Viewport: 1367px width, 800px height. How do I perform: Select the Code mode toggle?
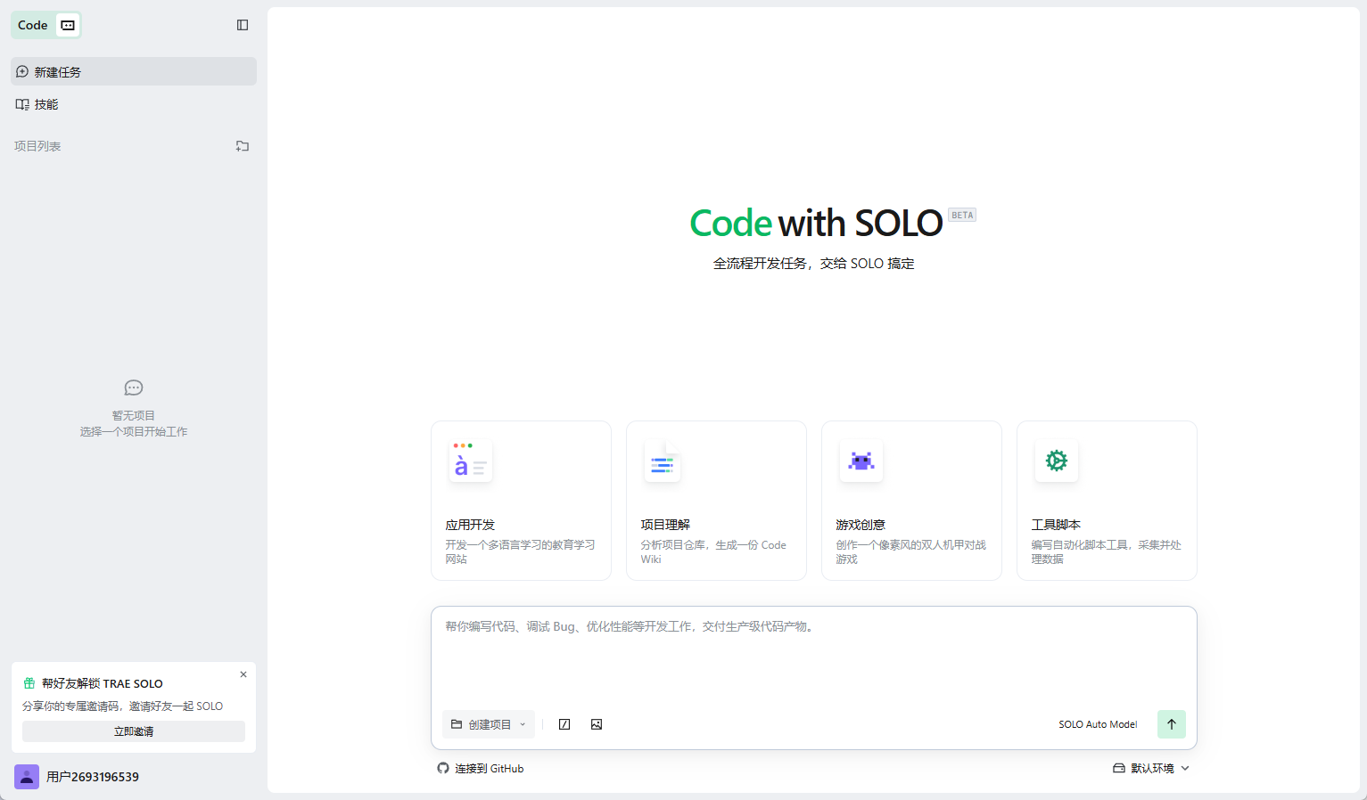pos(33,25)
